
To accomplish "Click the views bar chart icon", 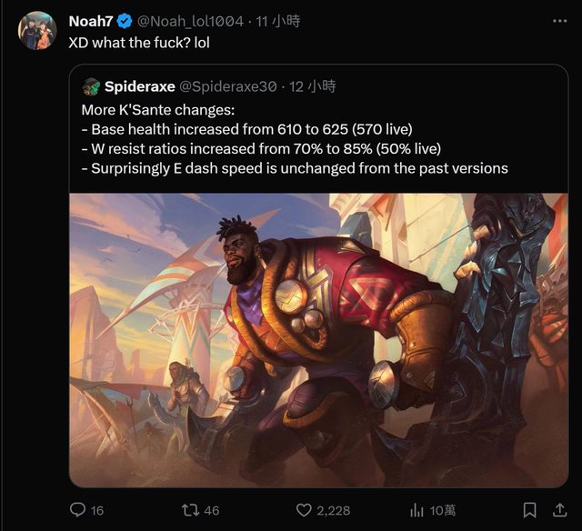I will click(417, 510).
